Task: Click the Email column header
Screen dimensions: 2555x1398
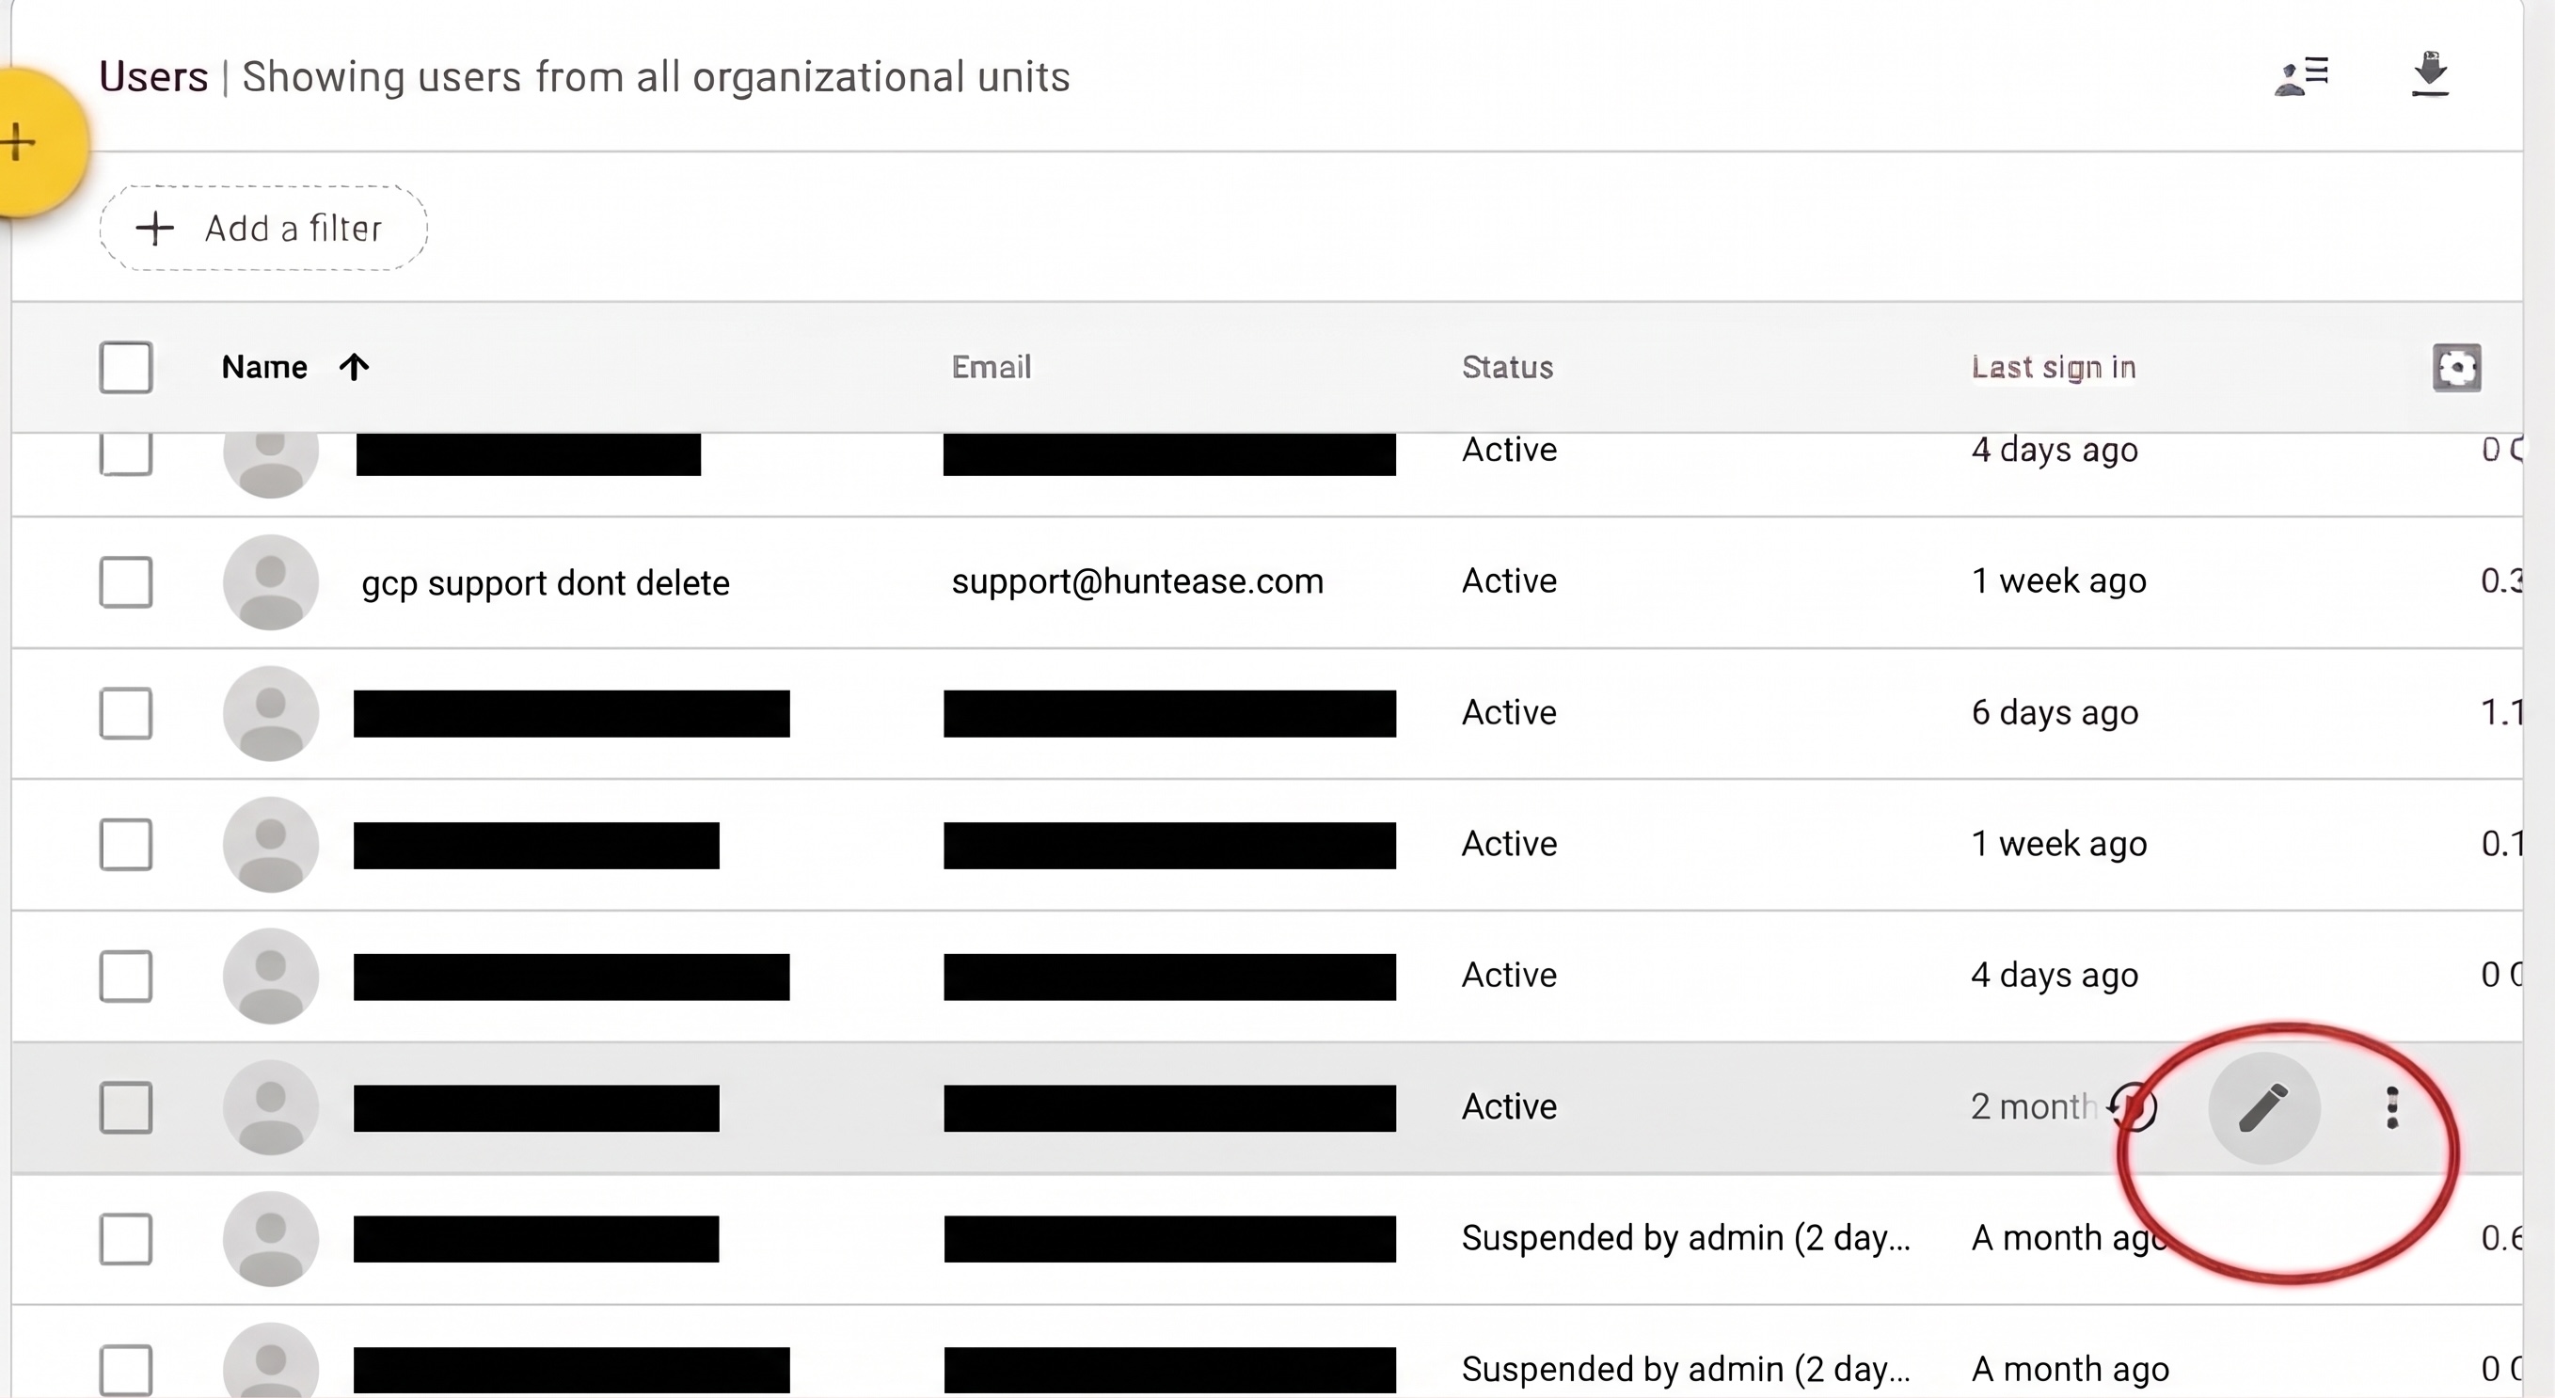Action: coord(991,367)
